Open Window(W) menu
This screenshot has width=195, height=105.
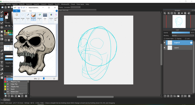click(65, 4)
